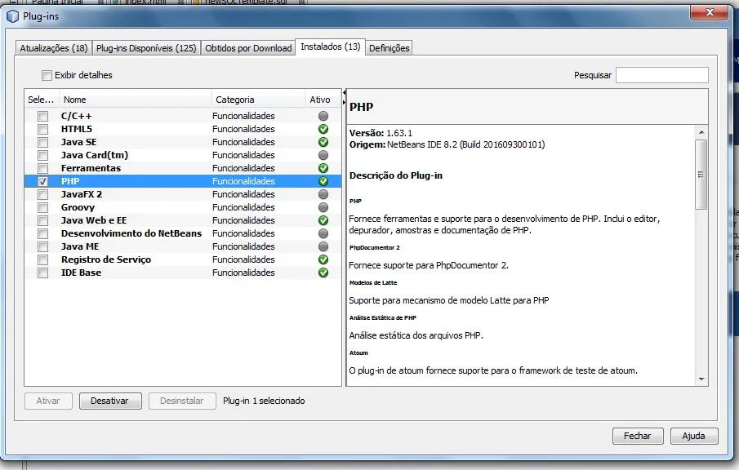Click gray inactive icon for C/C++
Screen dimensions: 739x470
click(x=323, y=116)
